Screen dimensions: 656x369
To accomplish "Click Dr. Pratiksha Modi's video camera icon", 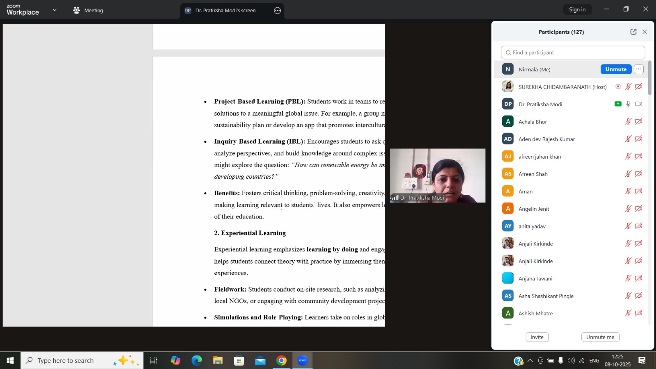I will [x=638, y=104].
